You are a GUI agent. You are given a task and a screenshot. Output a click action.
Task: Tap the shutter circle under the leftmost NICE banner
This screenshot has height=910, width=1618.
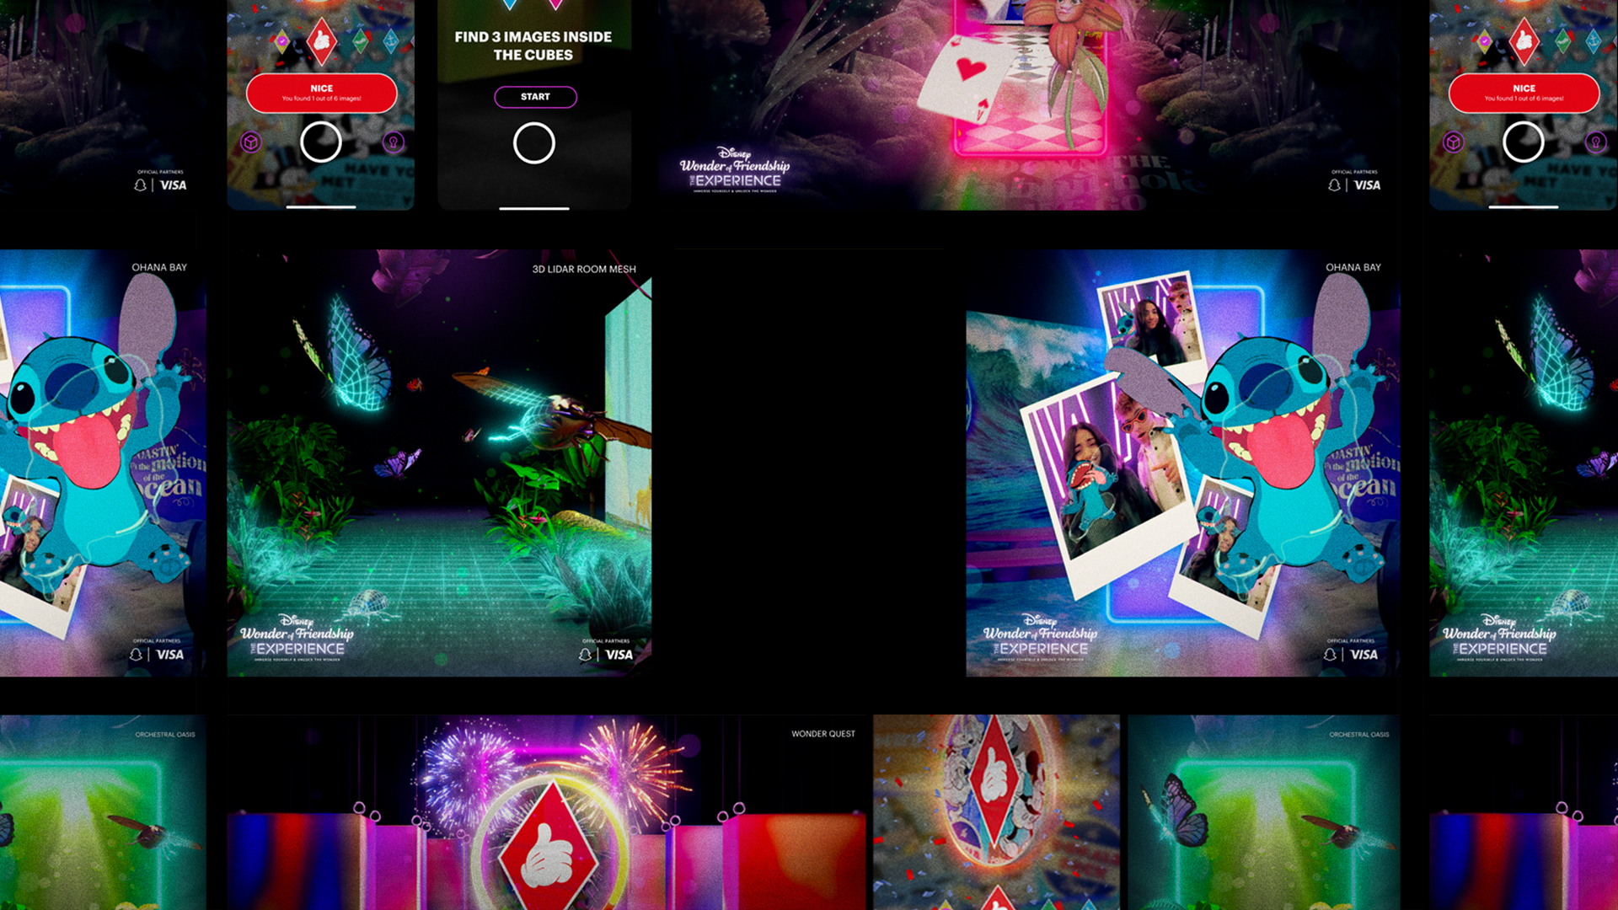[321, 142]
